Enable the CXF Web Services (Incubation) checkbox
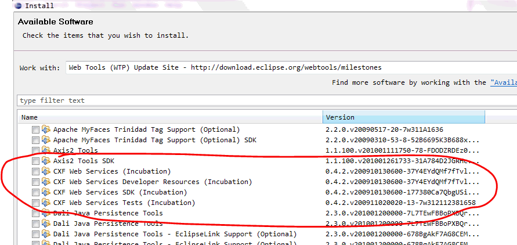The image size is (517, 245). point(35,172)
